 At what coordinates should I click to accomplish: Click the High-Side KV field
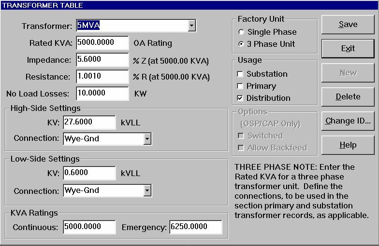89,123
